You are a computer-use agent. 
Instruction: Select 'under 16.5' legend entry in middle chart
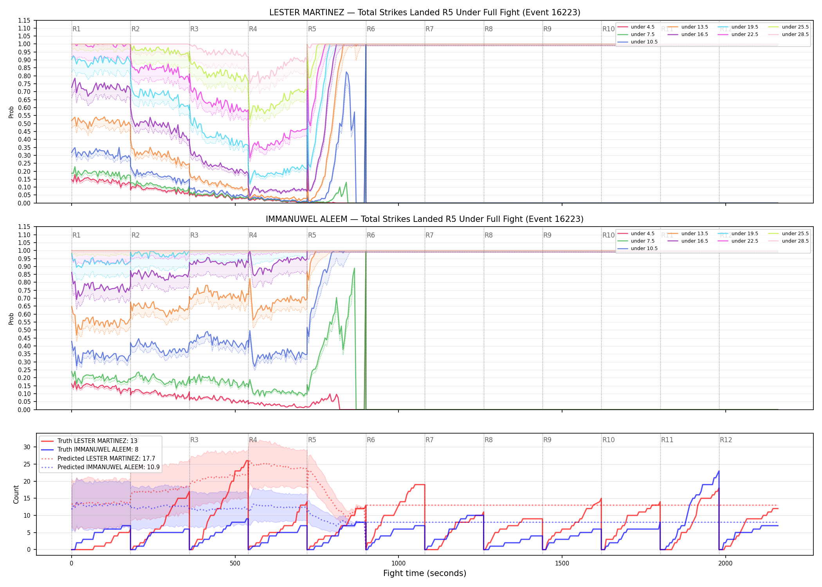click(688, 241)
